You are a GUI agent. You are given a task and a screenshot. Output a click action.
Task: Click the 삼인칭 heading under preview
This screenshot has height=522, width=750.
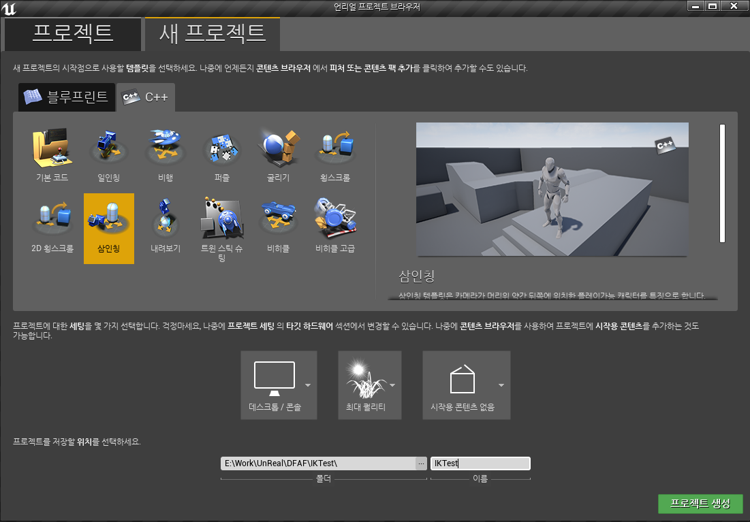[417, 276]
